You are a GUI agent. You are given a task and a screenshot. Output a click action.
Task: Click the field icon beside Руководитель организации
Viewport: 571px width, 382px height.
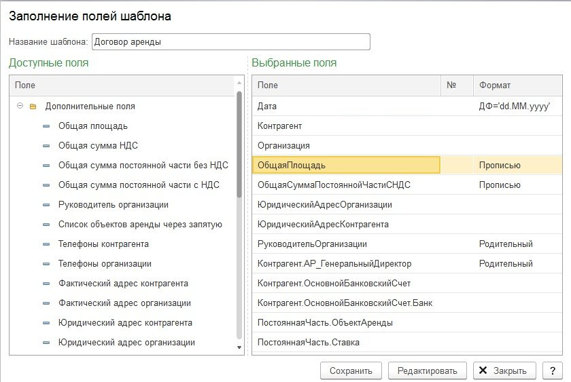(x=46, y=205)
